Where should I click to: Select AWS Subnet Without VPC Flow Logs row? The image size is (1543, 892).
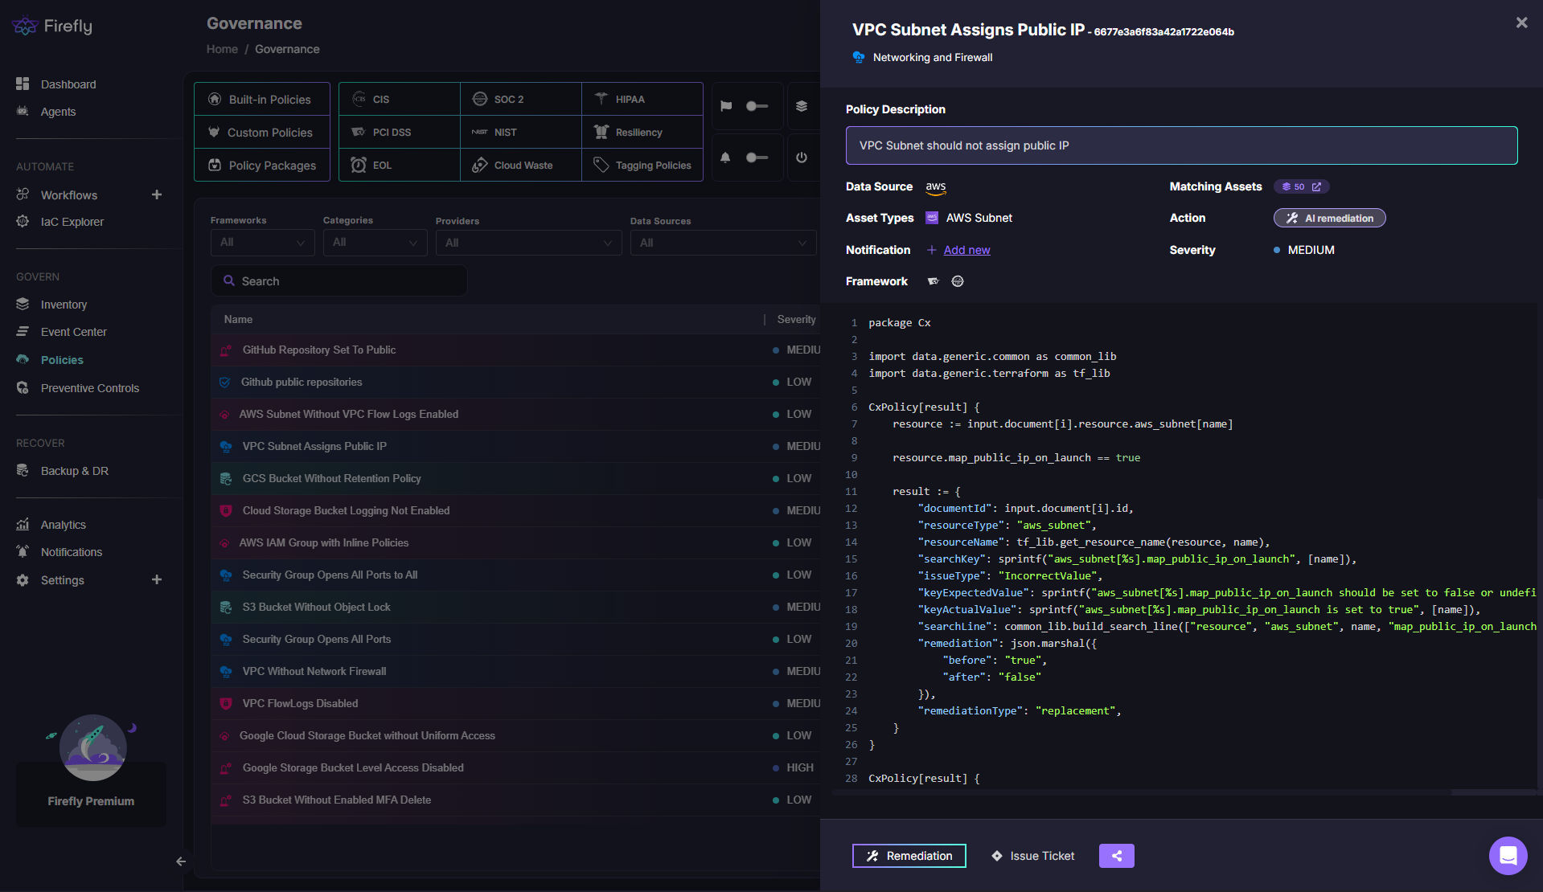515,415
